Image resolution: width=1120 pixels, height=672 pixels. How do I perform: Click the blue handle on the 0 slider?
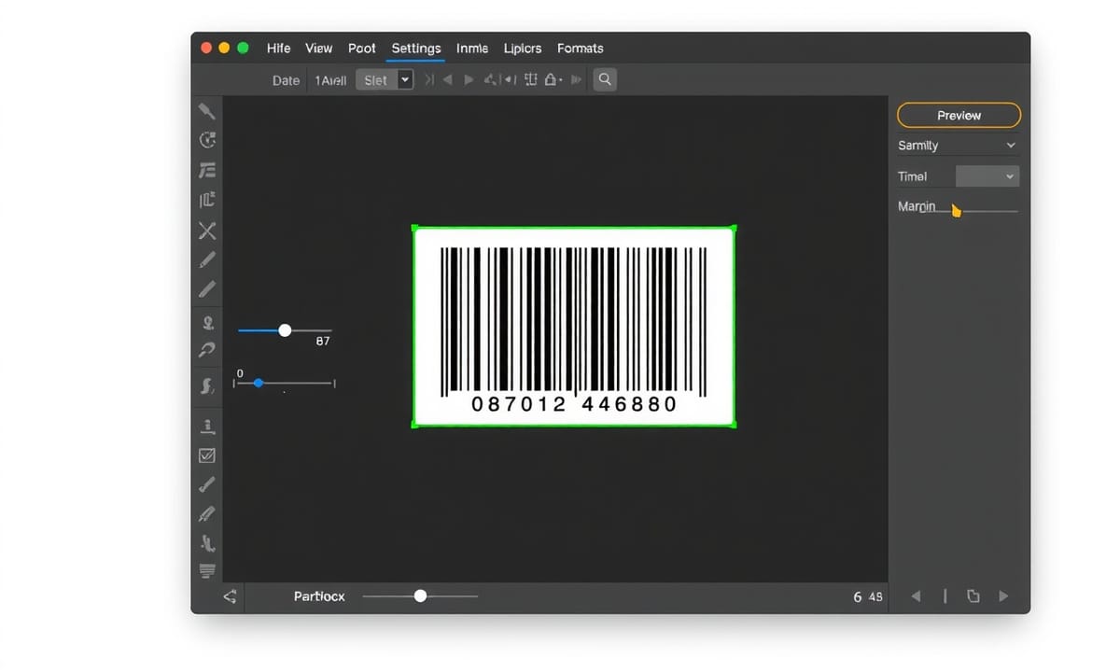click(x=259, y=384)
